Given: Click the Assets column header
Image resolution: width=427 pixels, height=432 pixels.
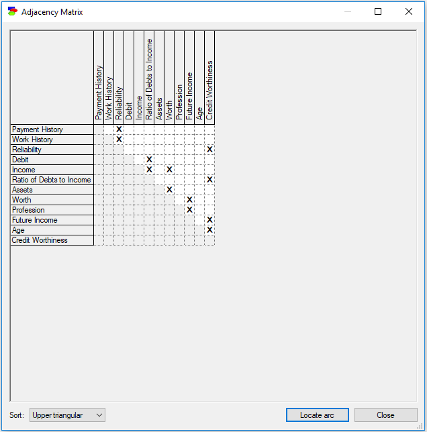Looking at the screenshot, I should coord(159,78).
